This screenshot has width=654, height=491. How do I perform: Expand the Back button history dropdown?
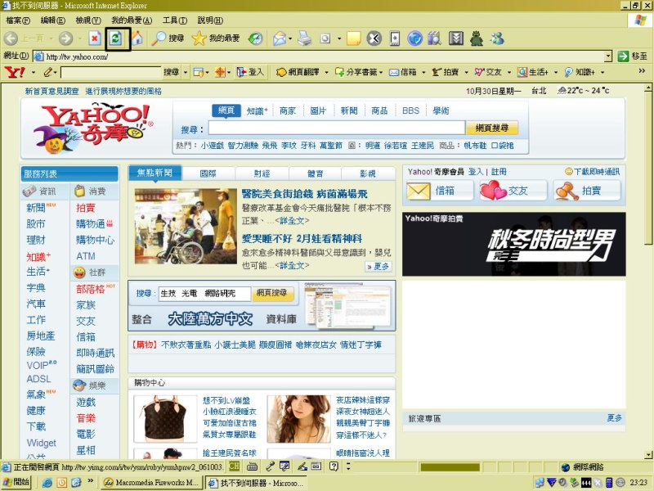51,38
